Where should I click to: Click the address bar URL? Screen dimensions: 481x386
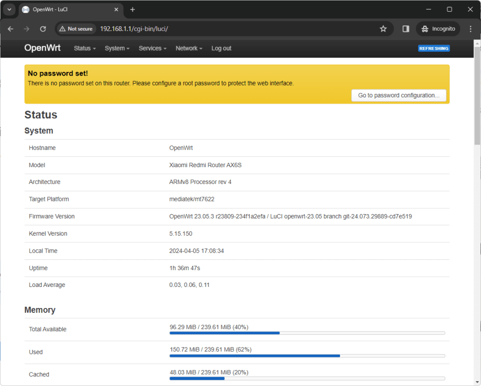click(x=134, y=29)
